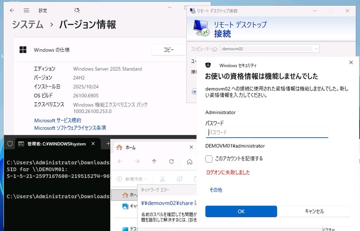Open the Microsoft サービス規約 link
Image resolution: width=360 pixels, height=231 pixels.
pos(57,120)
